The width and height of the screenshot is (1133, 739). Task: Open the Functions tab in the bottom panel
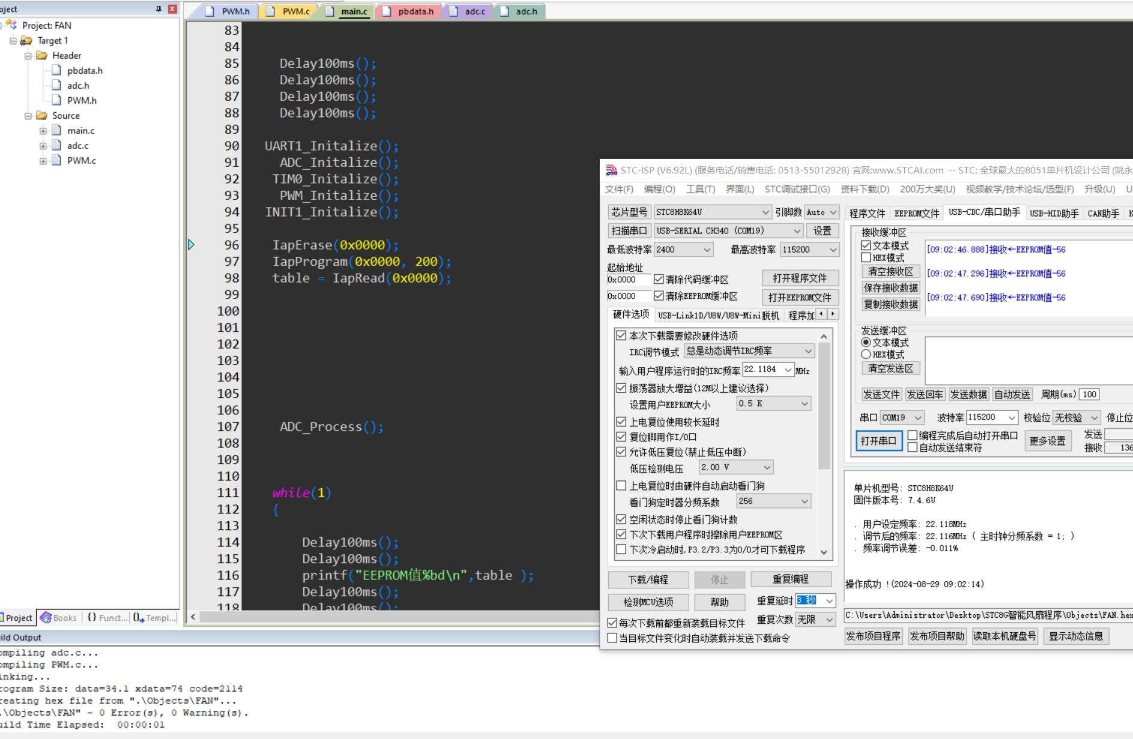coord(106,618)
